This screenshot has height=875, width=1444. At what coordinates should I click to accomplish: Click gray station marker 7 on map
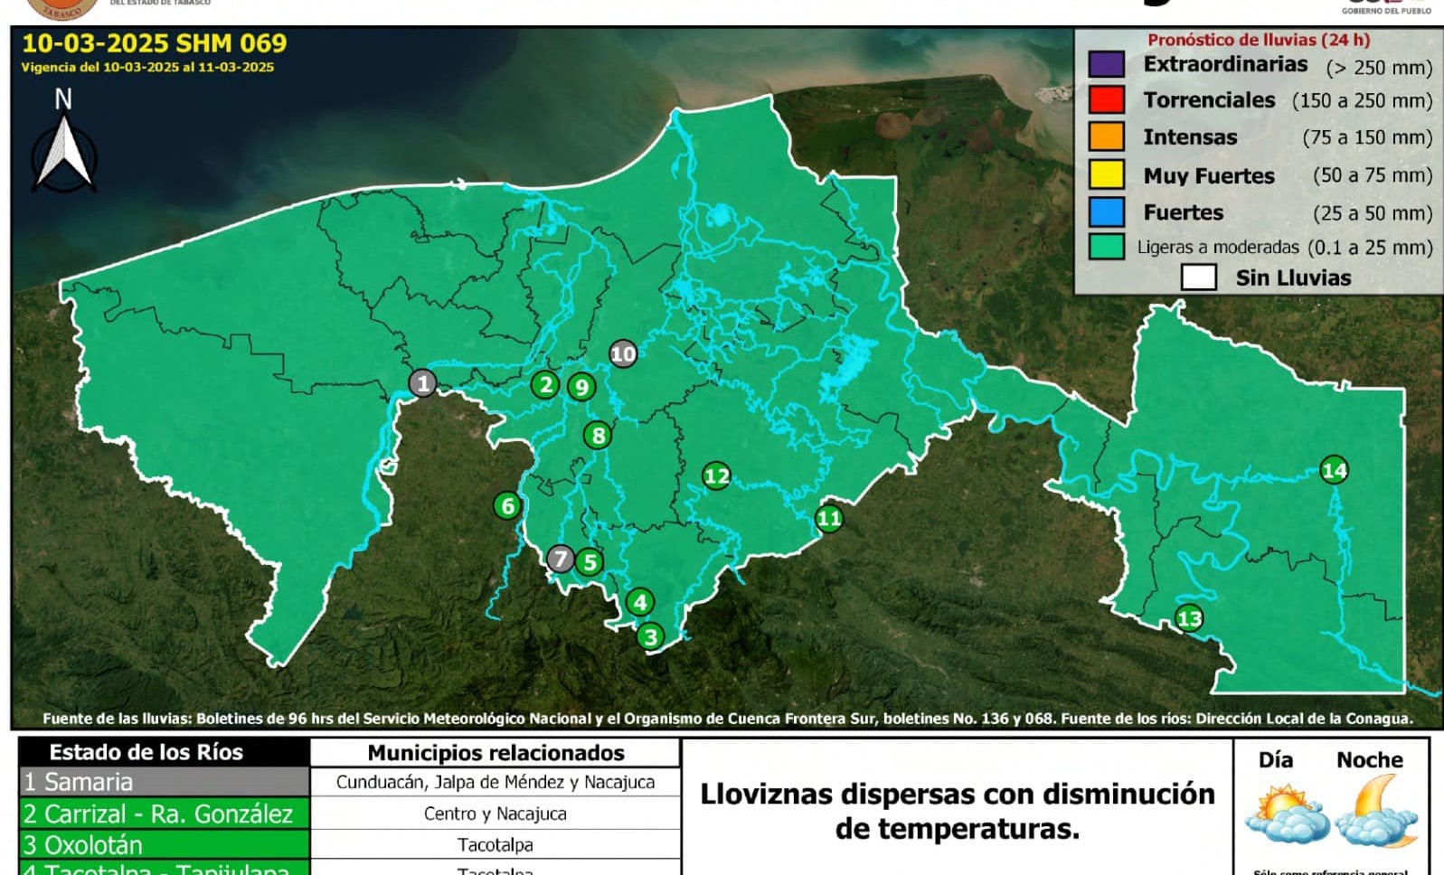(561, 560)
